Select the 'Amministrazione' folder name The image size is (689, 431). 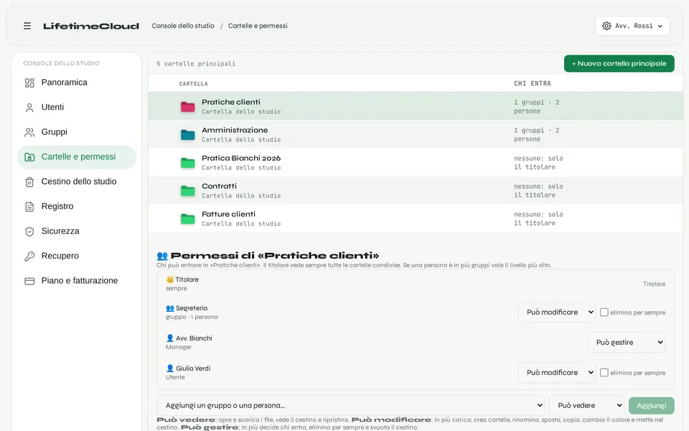(235, 130)
